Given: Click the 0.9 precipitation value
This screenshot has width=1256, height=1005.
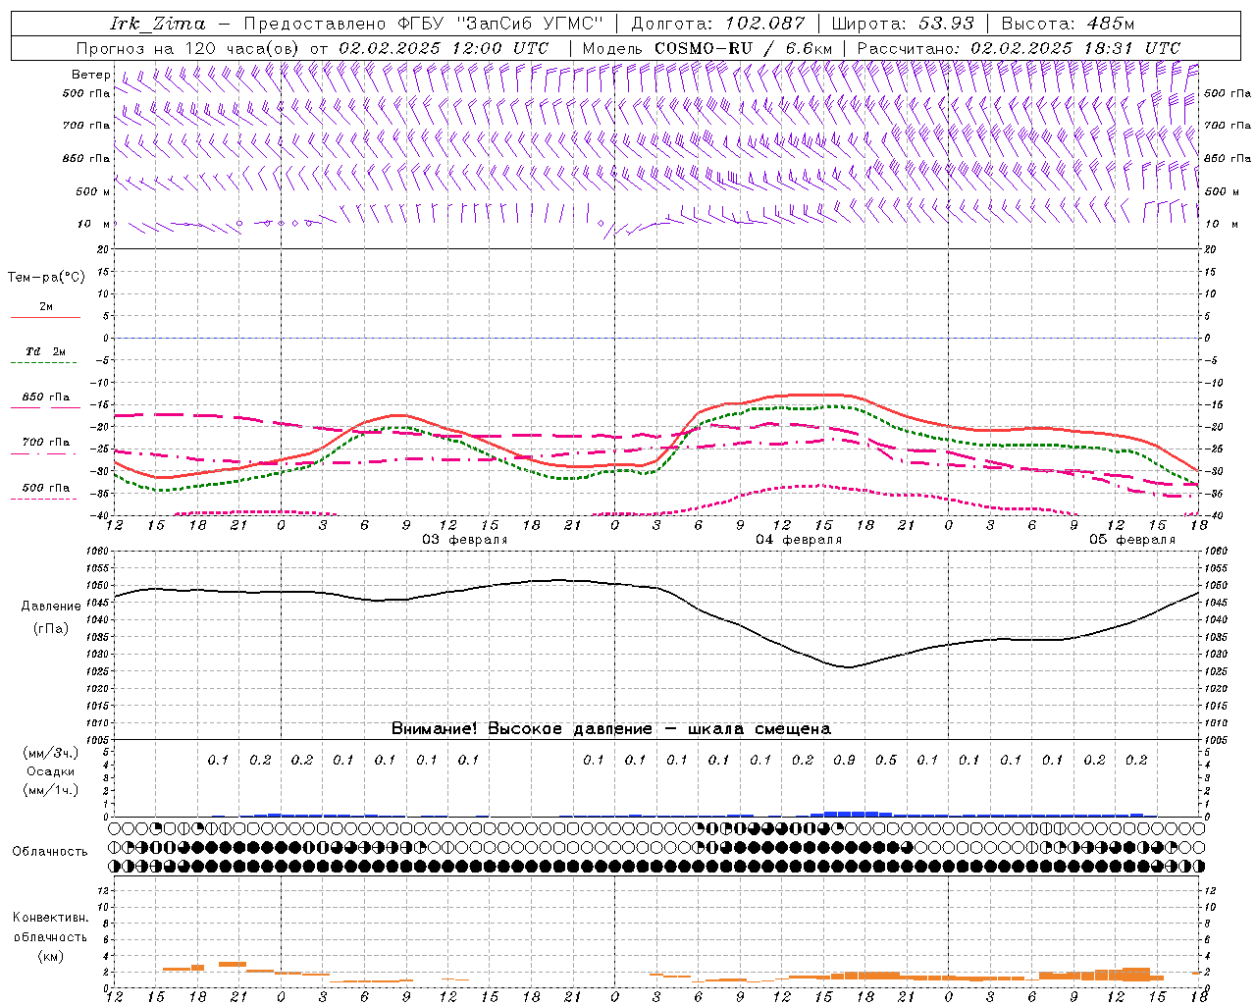Looking at the screenshot, I should 844,760.
